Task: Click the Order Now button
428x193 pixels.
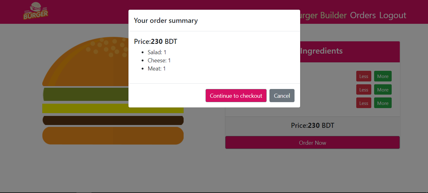Action: pos(312,143)
